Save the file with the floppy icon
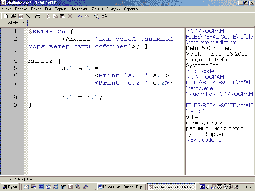Screen dimensions: 255x191 [x=21, y=16]
